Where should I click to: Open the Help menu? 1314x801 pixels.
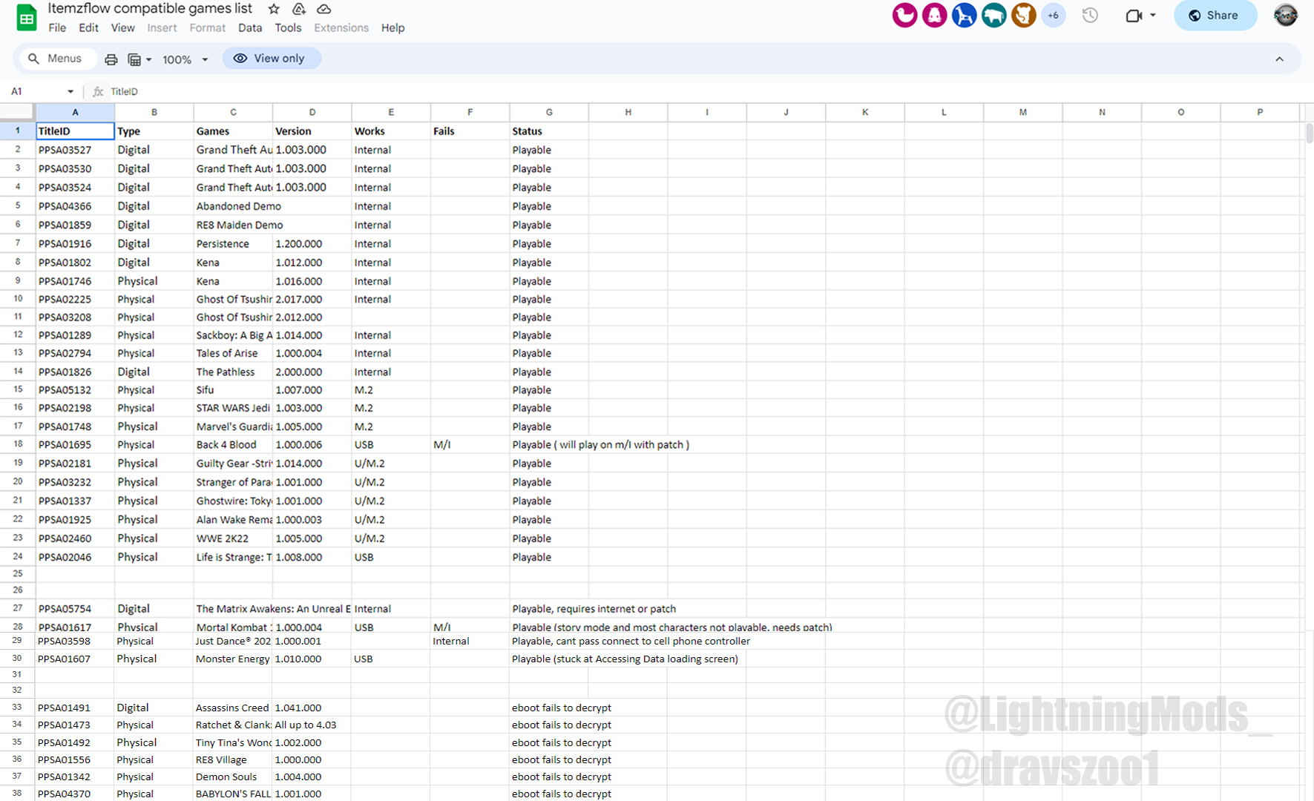(392, 27)
